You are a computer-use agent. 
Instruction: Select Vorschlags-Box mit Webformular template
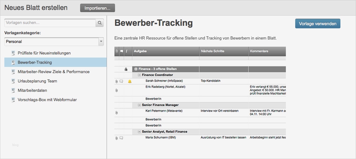click(55, 100)
